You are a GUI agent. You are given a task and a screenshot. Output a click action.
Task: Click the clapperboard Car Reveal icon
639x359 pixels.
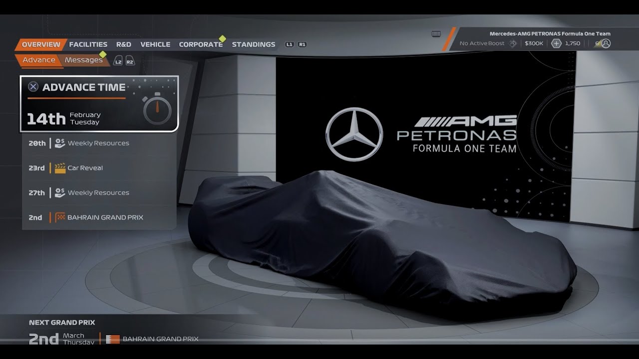(60, 168)
